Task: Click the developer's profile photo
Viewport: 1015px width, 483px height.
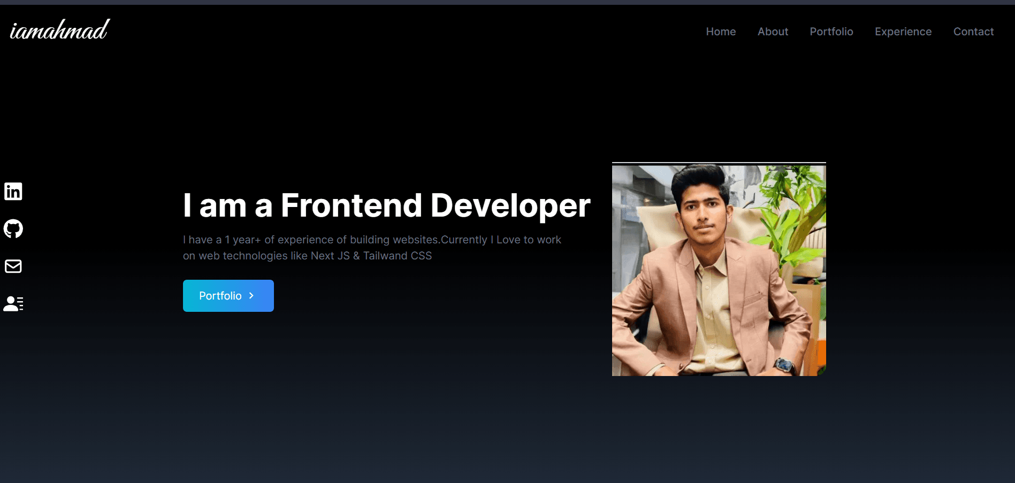Action: pyautogui.click(x=719, y=270)
